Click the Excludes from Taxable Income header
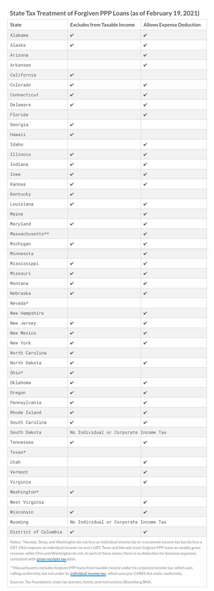The height and width of the screenshot is (591, 214). point(102,25)
